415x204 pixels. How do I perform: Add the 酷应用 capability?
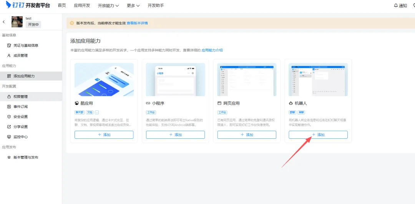104,135
